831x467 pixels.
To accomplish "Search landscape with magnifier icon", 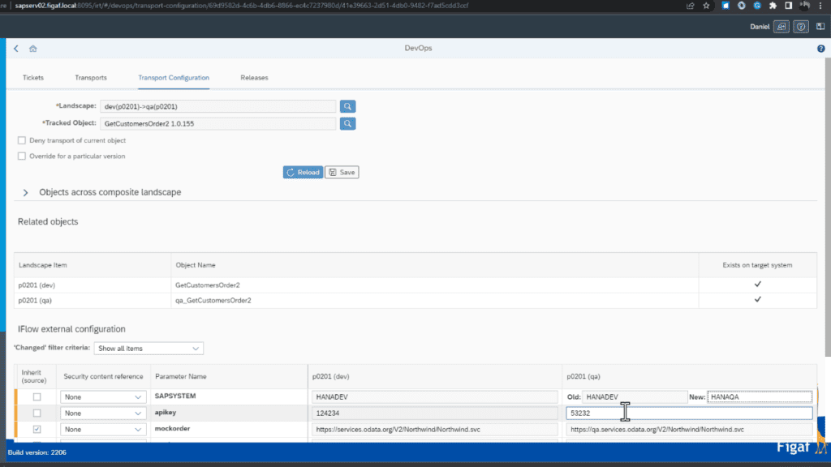I will [347, 106].
